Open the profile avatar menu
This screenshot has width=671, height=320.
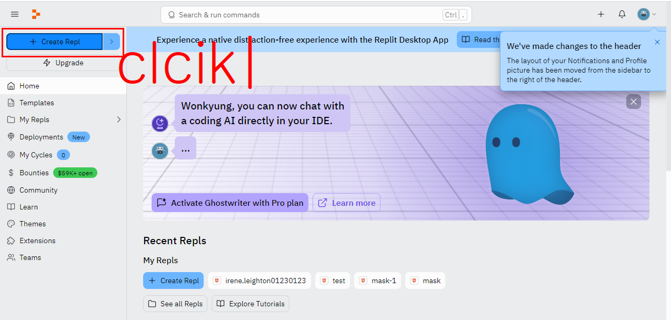coord(646,14)
